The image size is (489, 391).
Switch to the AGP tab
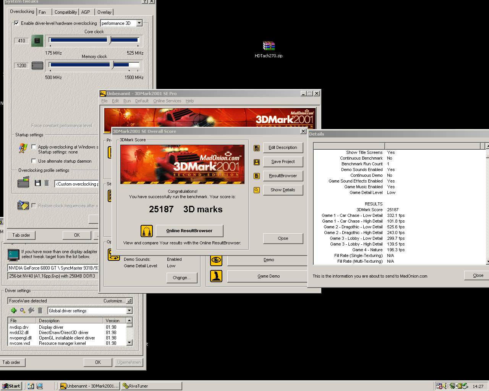pyautogui.click(x=86, y=12)
